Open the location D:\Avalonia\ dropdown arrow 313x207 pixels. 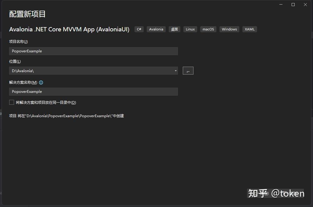coord(176,71)
